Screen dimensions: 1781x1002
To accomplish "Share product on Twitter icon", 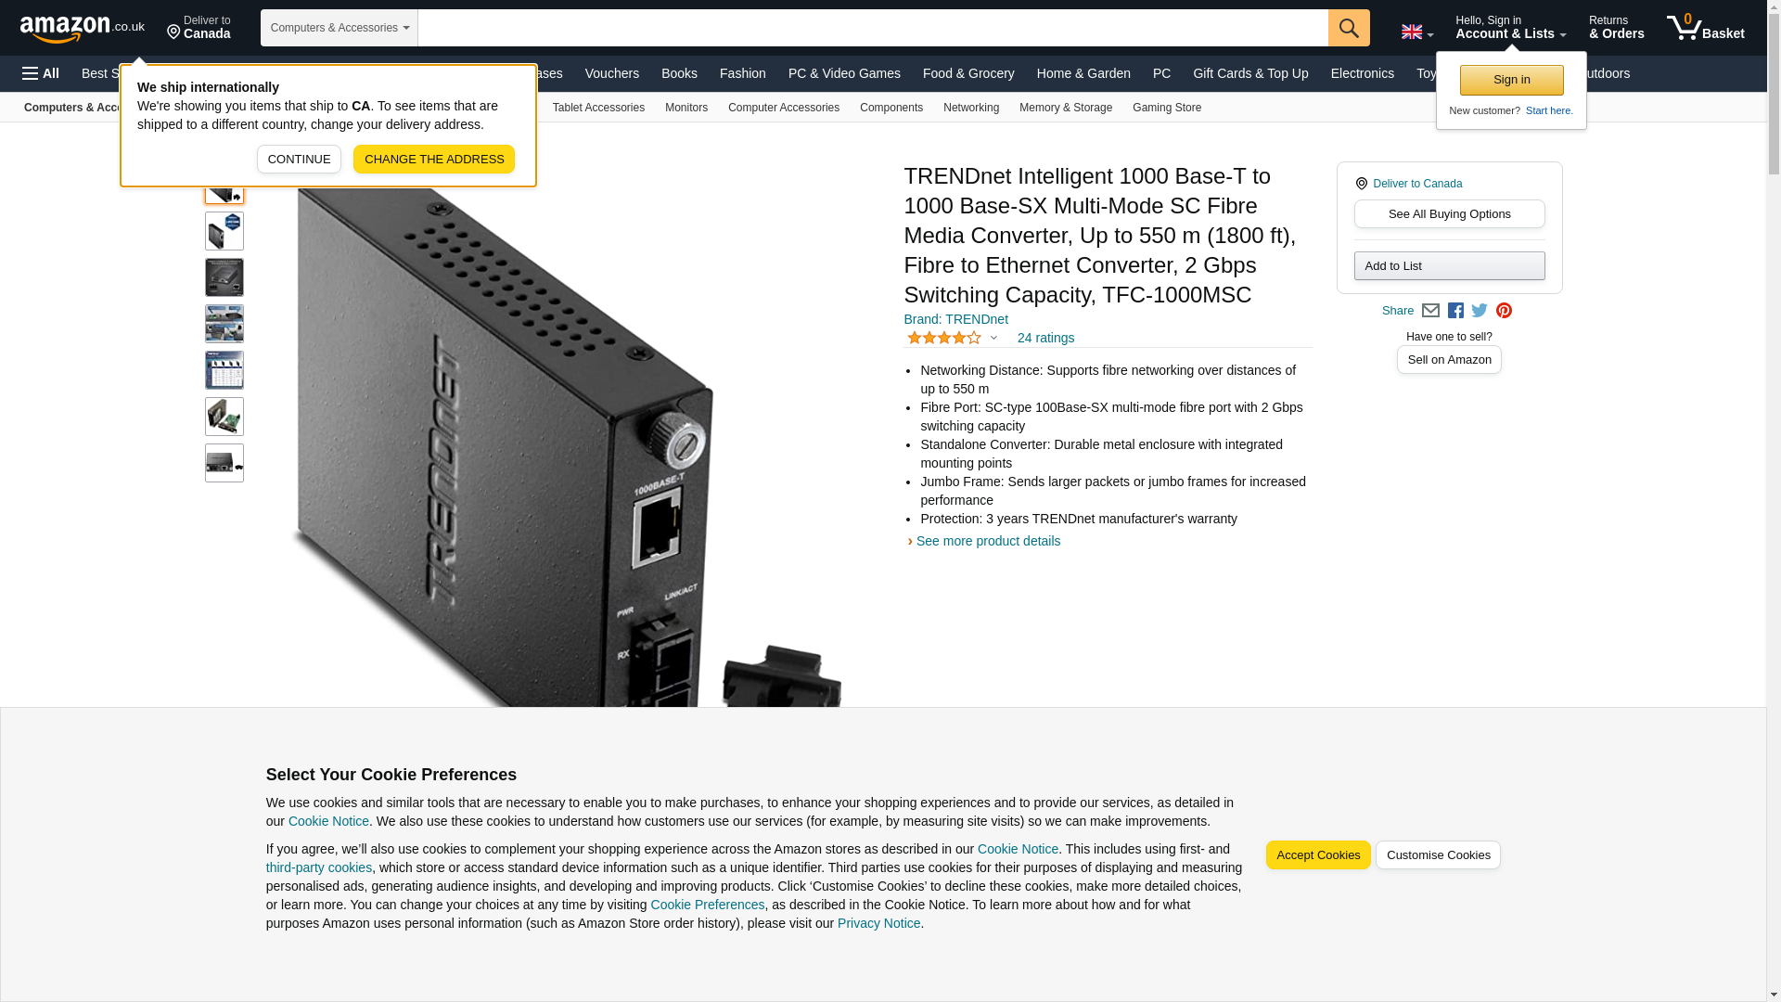I will (x=1480, y=311).
